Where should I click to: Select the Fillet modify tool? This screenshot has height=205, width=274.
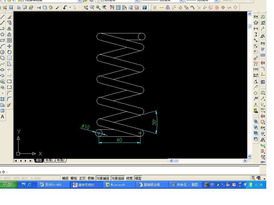[9, 99]
